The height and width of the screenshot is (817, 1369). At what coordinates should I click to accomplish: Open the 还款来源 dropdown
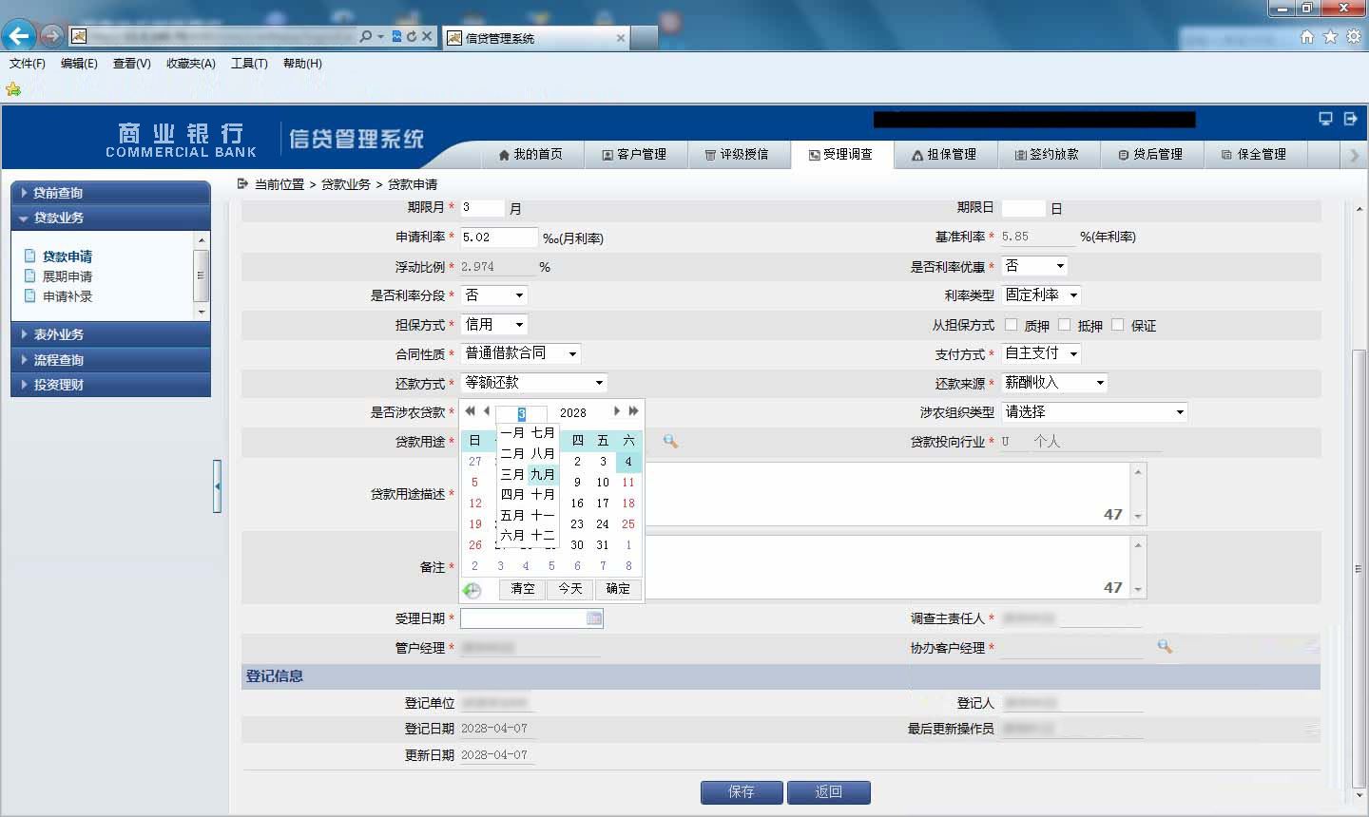pos(1055,383)
